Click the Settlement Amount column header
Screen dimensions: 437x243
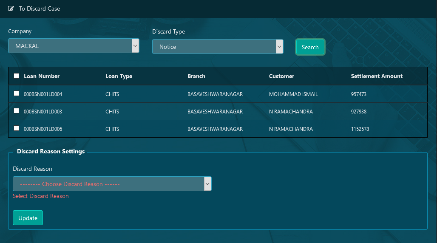(x=377, y=76)
